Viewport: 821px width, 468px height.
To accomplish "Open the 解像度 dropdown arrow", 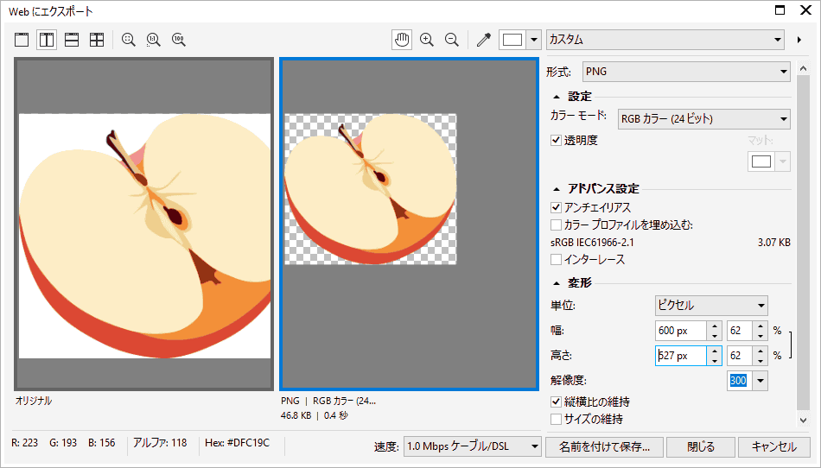I will pos(761,381).
